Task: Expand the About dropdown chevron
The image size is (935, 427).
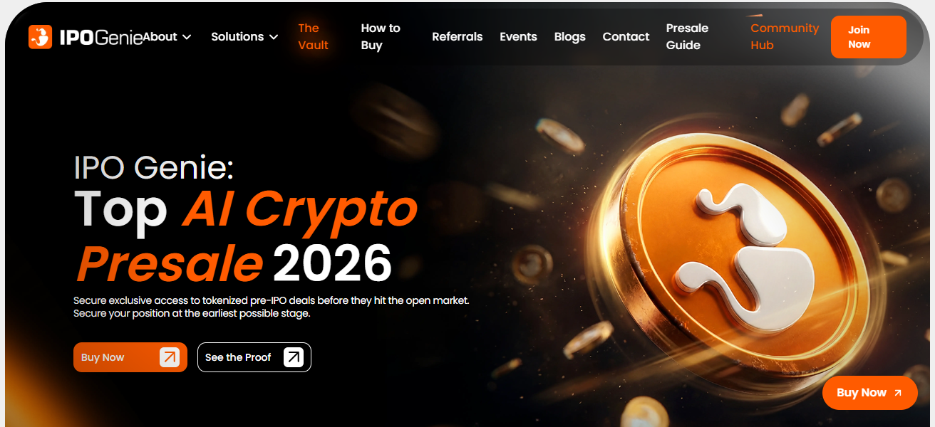Action: click(x=187, y=37)
